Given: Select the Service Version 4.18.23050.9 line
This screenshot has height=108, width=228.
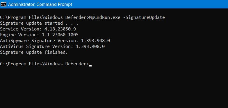Looking at the screenshot, I should [38, 29].
